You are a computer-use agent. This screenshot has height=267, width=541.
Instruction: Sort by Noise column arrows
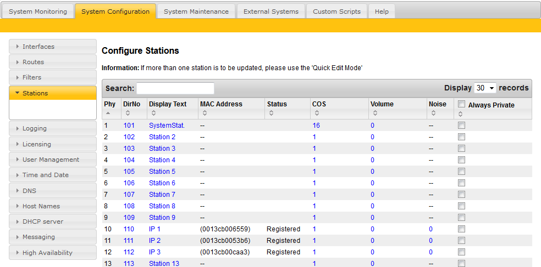[x=433, y=113]
